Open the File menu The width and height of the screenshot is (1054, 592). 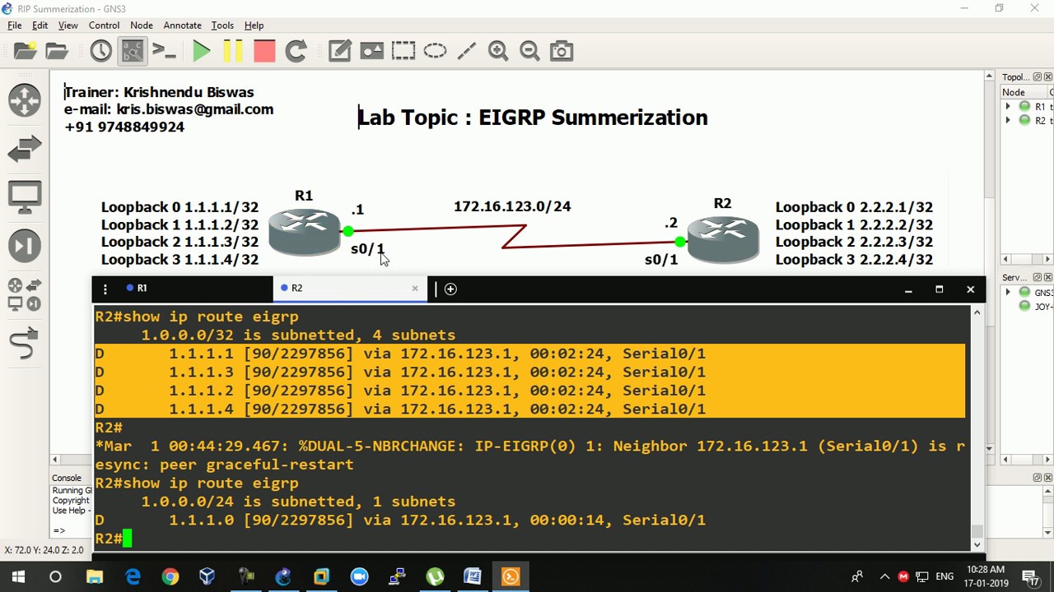[x=15, y=25]
